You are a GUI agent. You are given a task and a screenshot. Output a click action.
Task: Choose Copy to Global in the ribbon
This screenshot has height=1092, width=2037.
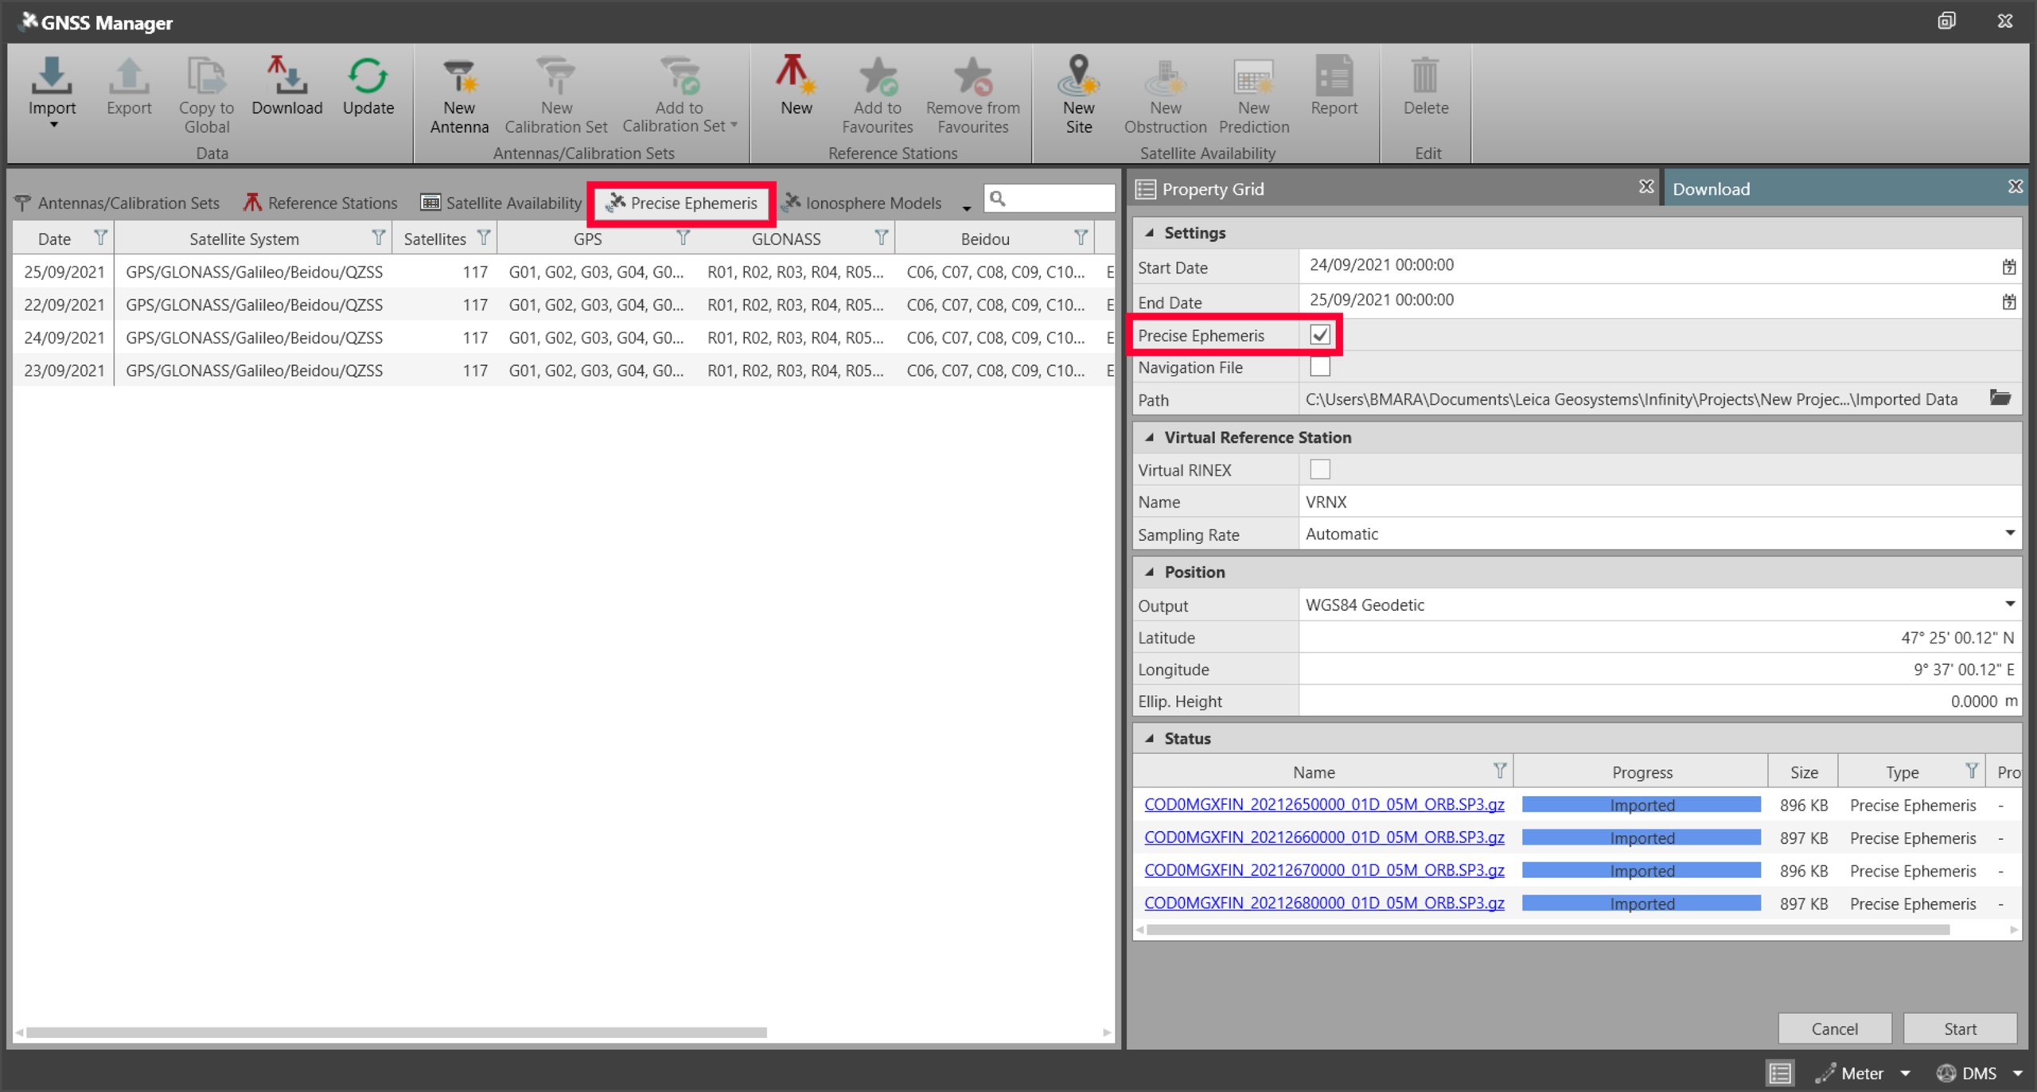[x=206, y=95]
